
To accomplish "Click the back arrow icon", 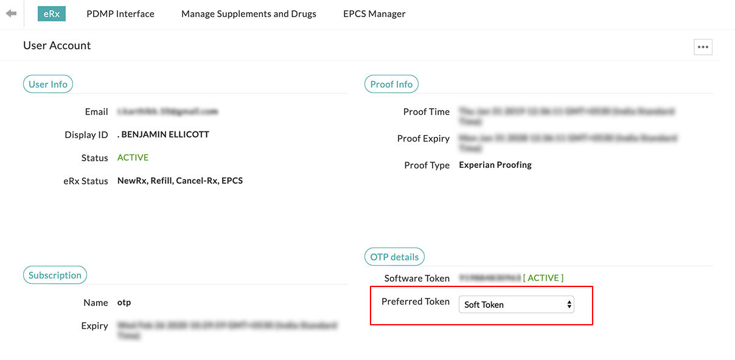I will click(11, 13).
